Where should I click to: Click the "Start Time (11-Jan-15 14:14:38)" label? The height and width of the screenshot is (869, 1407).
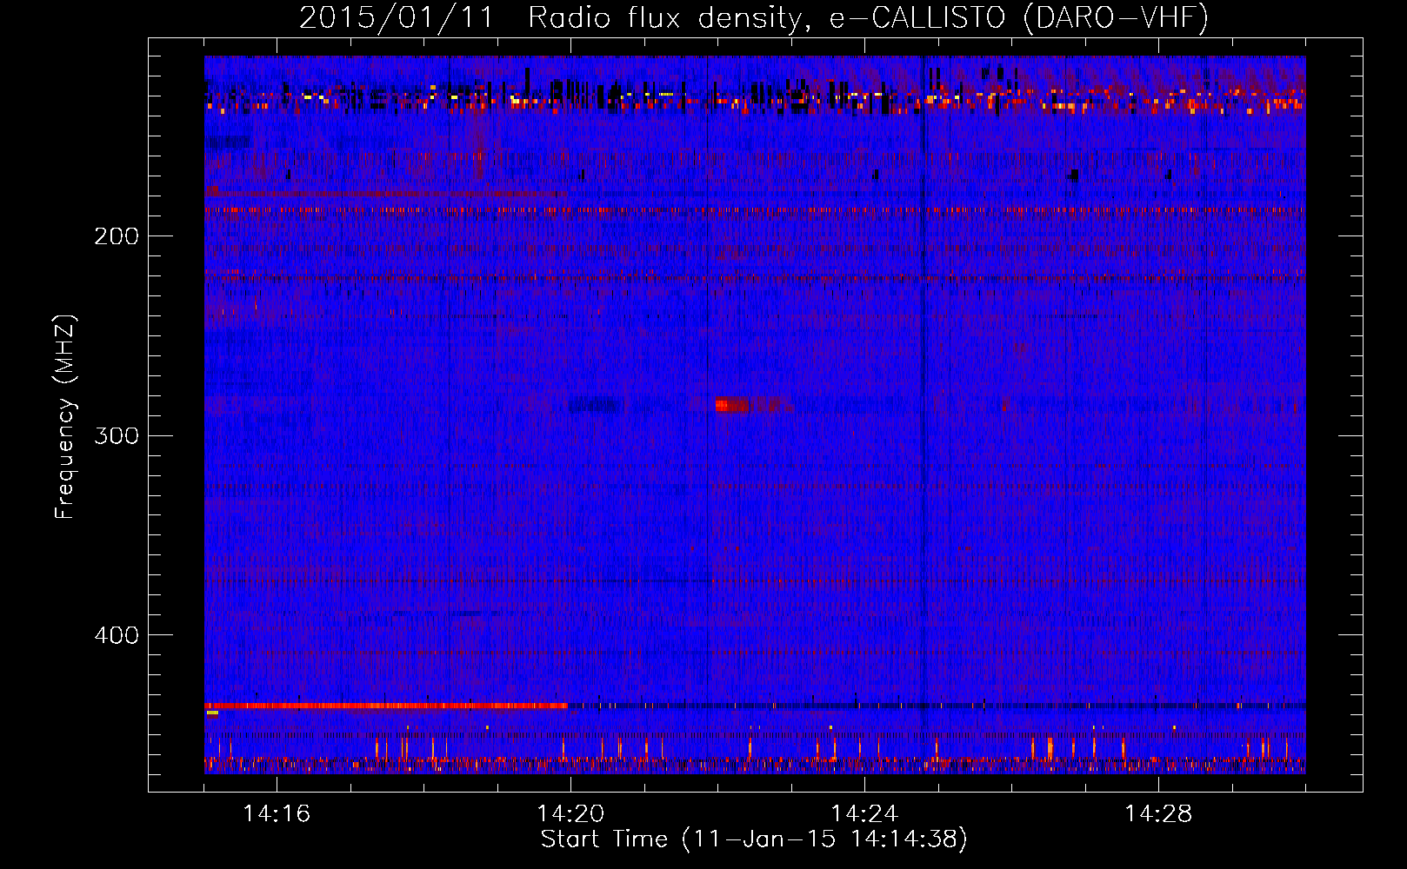(x=754, y=839)
